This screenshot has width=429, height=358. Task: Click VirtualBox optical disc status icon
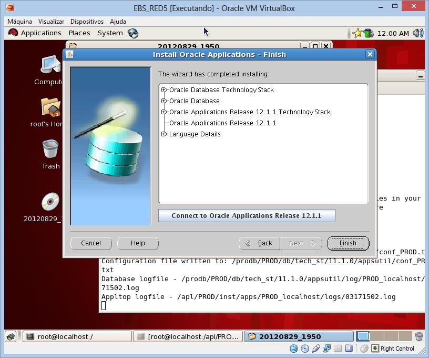305,349
